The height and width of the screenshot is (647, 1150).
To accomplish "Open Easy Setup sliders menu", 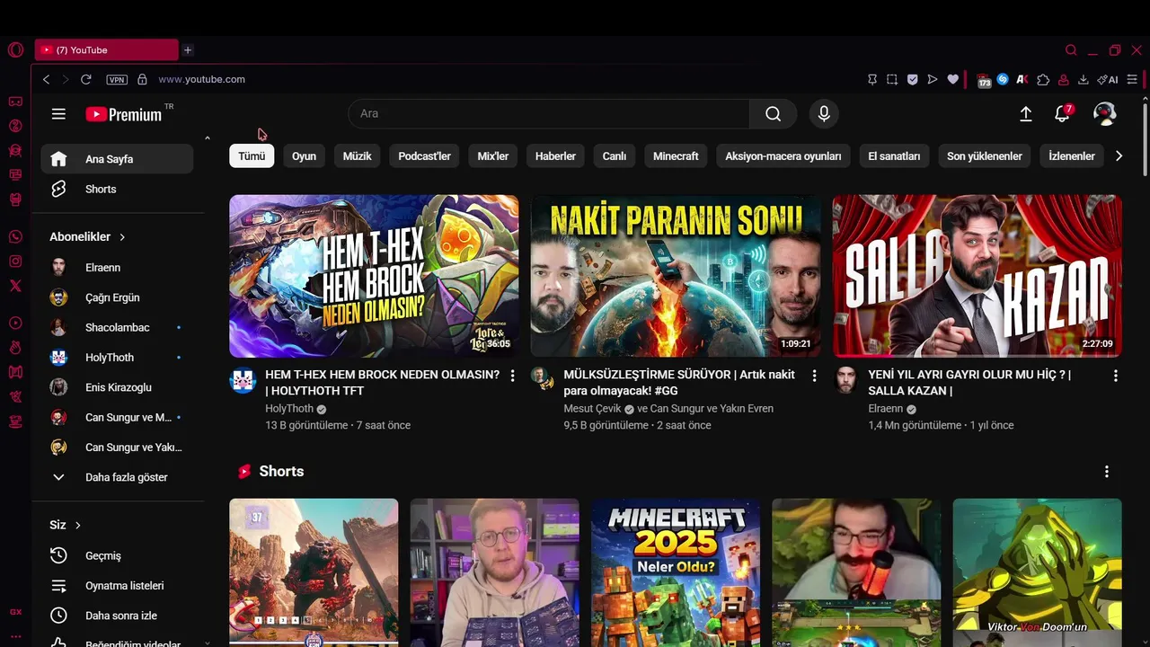I will pos(1132,79).
